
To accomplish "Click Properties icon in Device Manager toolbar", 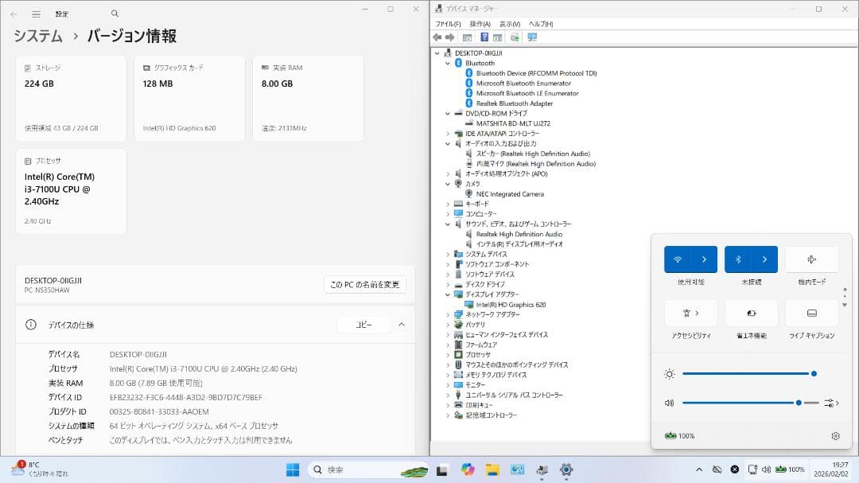I will (x=497, y=37).
